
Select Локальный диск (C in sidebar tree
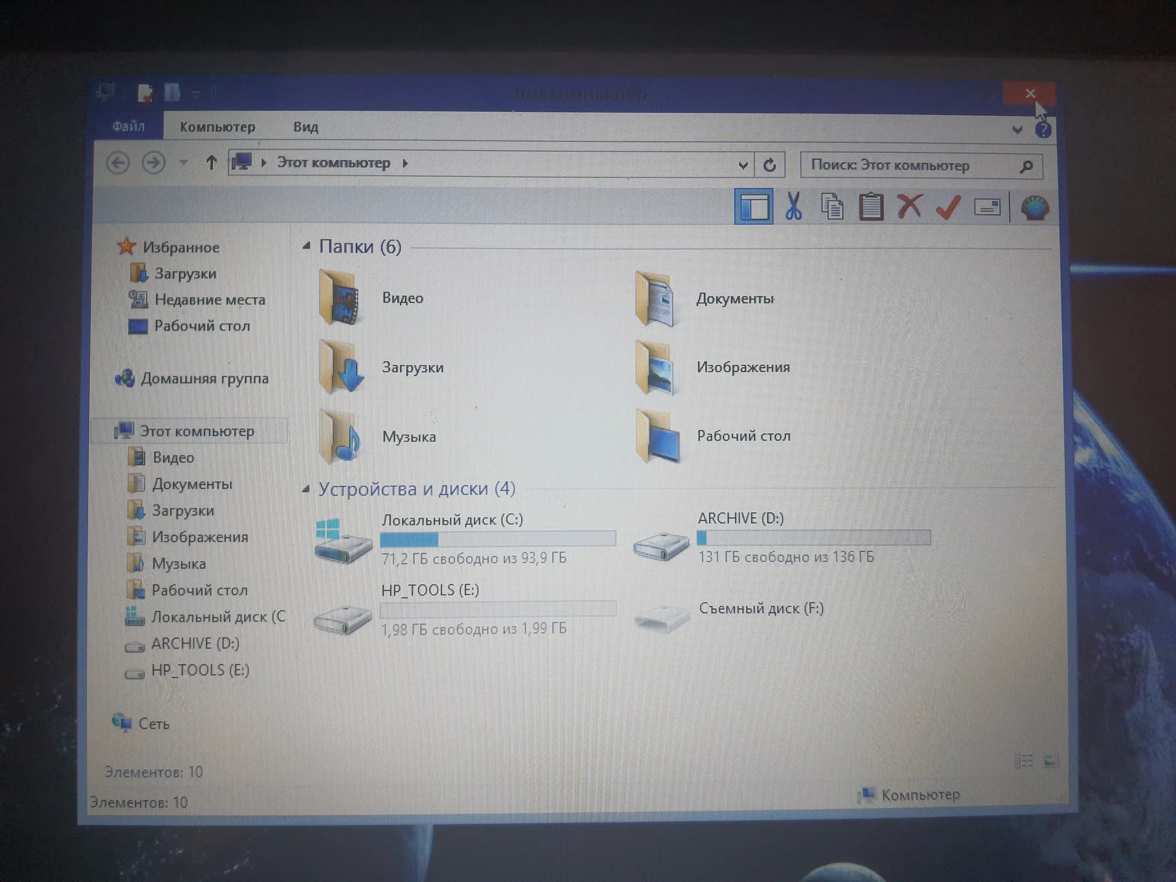pos(205,617)
